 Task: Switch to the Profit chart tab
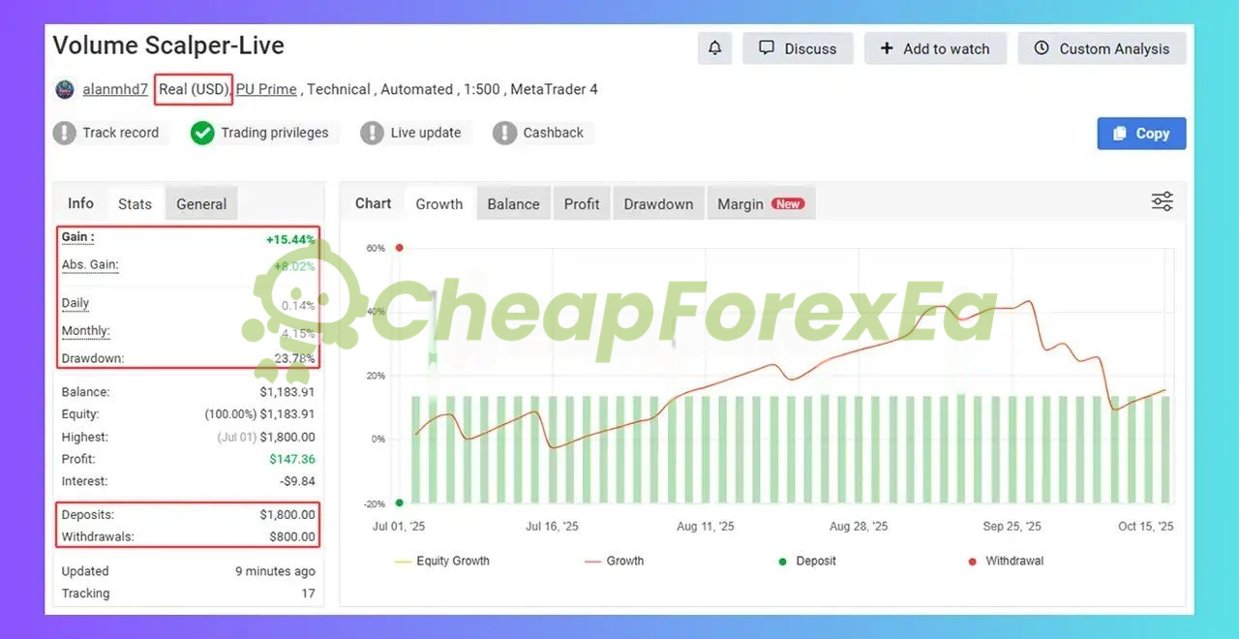tap(582, 204)
